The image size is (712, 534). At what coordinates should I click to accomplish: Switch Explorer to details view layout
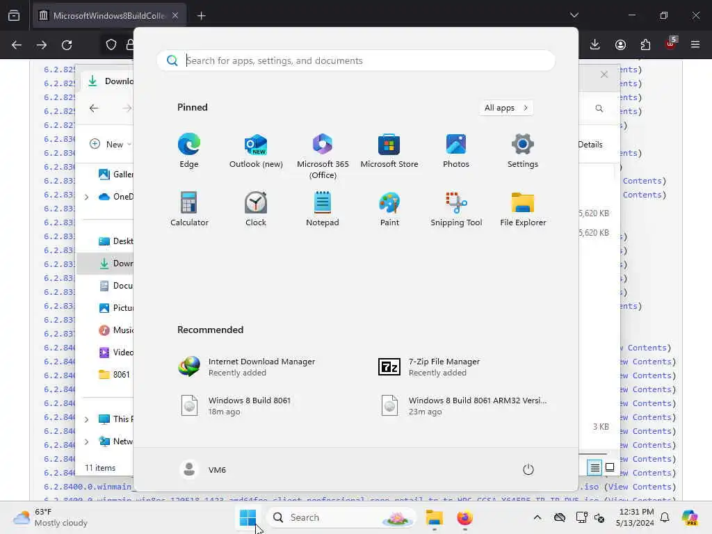coord(594,467)
